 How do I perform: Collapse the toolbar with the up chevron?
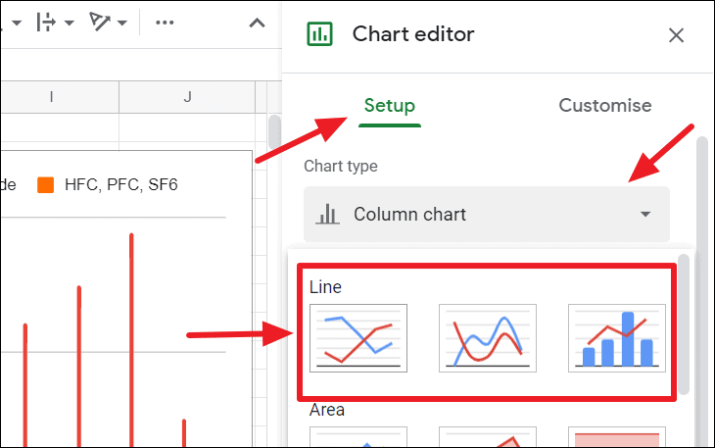coord(257,23)
